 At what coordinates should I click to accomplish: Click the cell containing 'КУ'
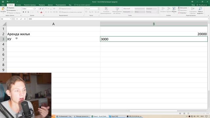point(53,39)
